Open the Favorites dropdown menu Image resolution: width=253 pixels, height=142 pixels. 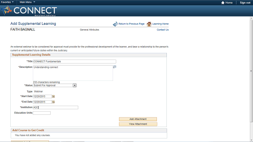click(x=7, y=2)
